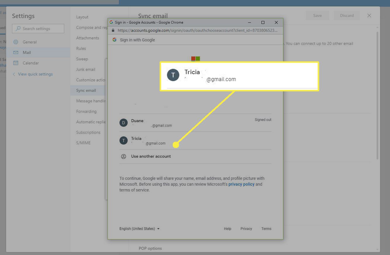Click the General gear icon
The width and height of the screenshot is (390, 255).
[16, 42]
